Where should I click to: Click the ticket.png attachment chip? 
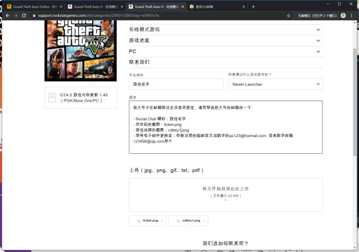click(x=147, y=221)
